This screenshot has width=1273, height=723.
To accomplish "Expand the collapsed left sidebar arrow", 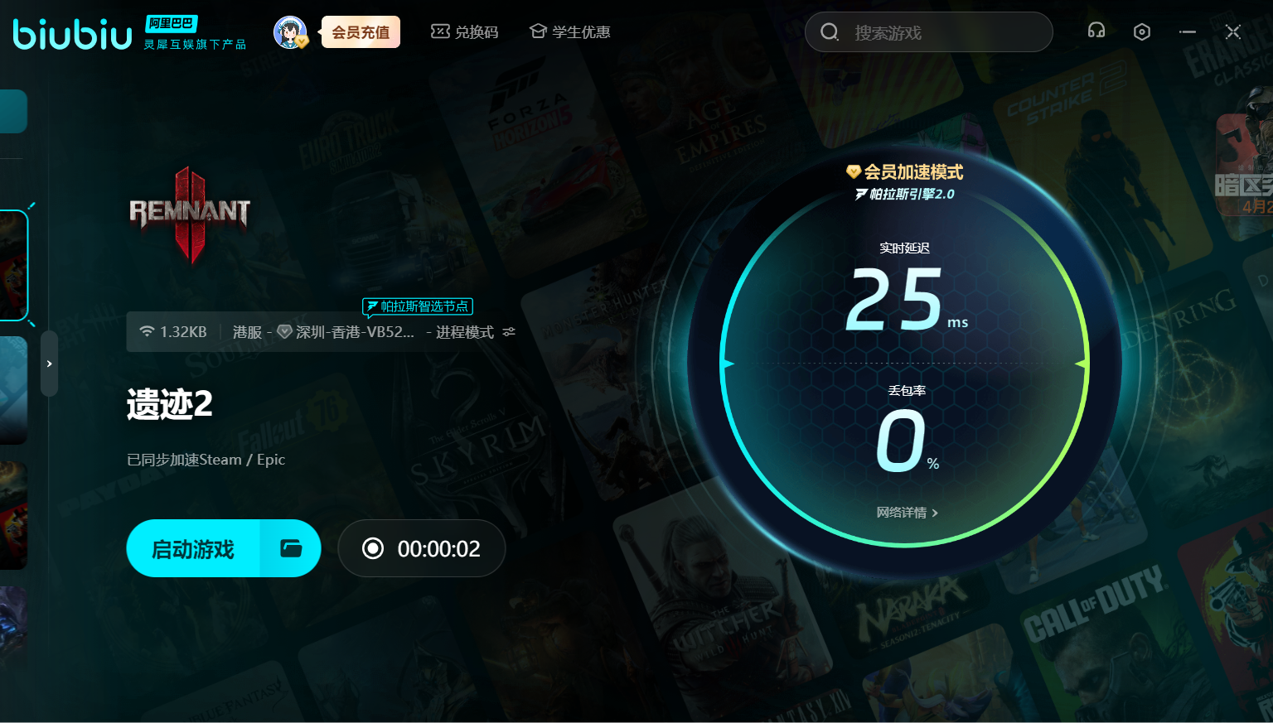I will pyautogui.click(x=50, y=364).
